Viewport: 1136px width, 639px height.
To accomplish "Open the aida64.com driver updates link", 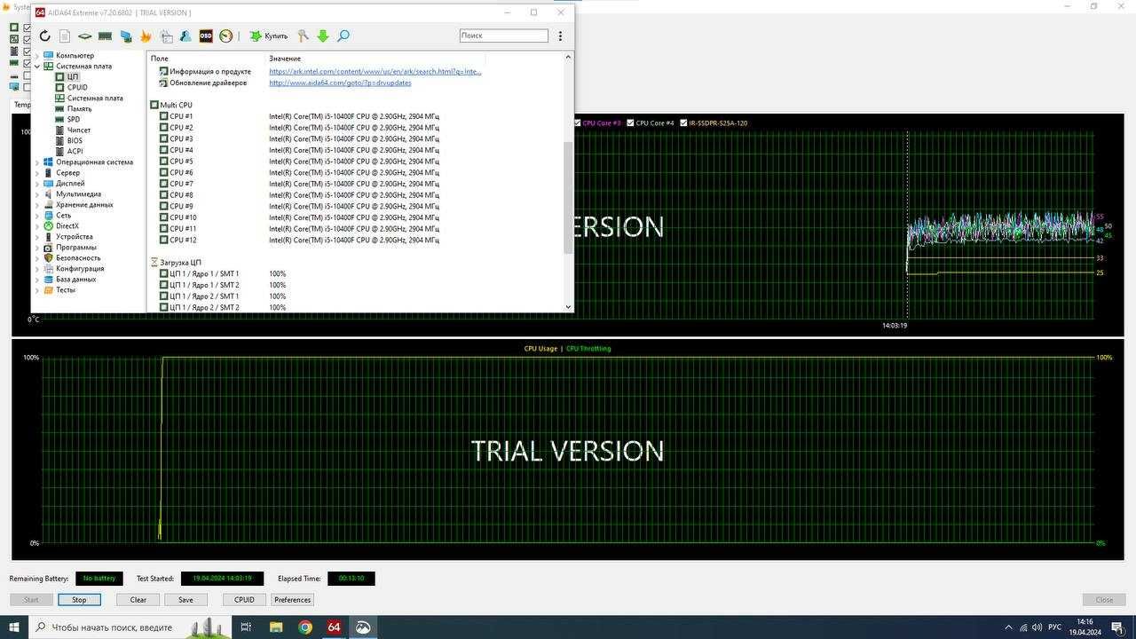I will (340, 83).
